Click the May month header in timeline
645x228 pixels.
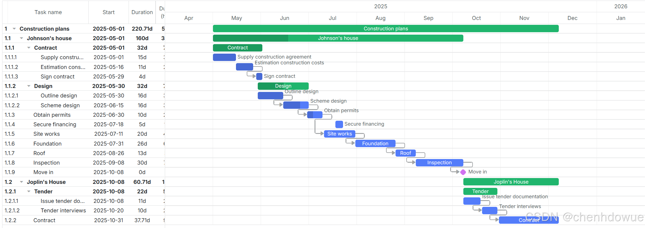coord(237,18)
